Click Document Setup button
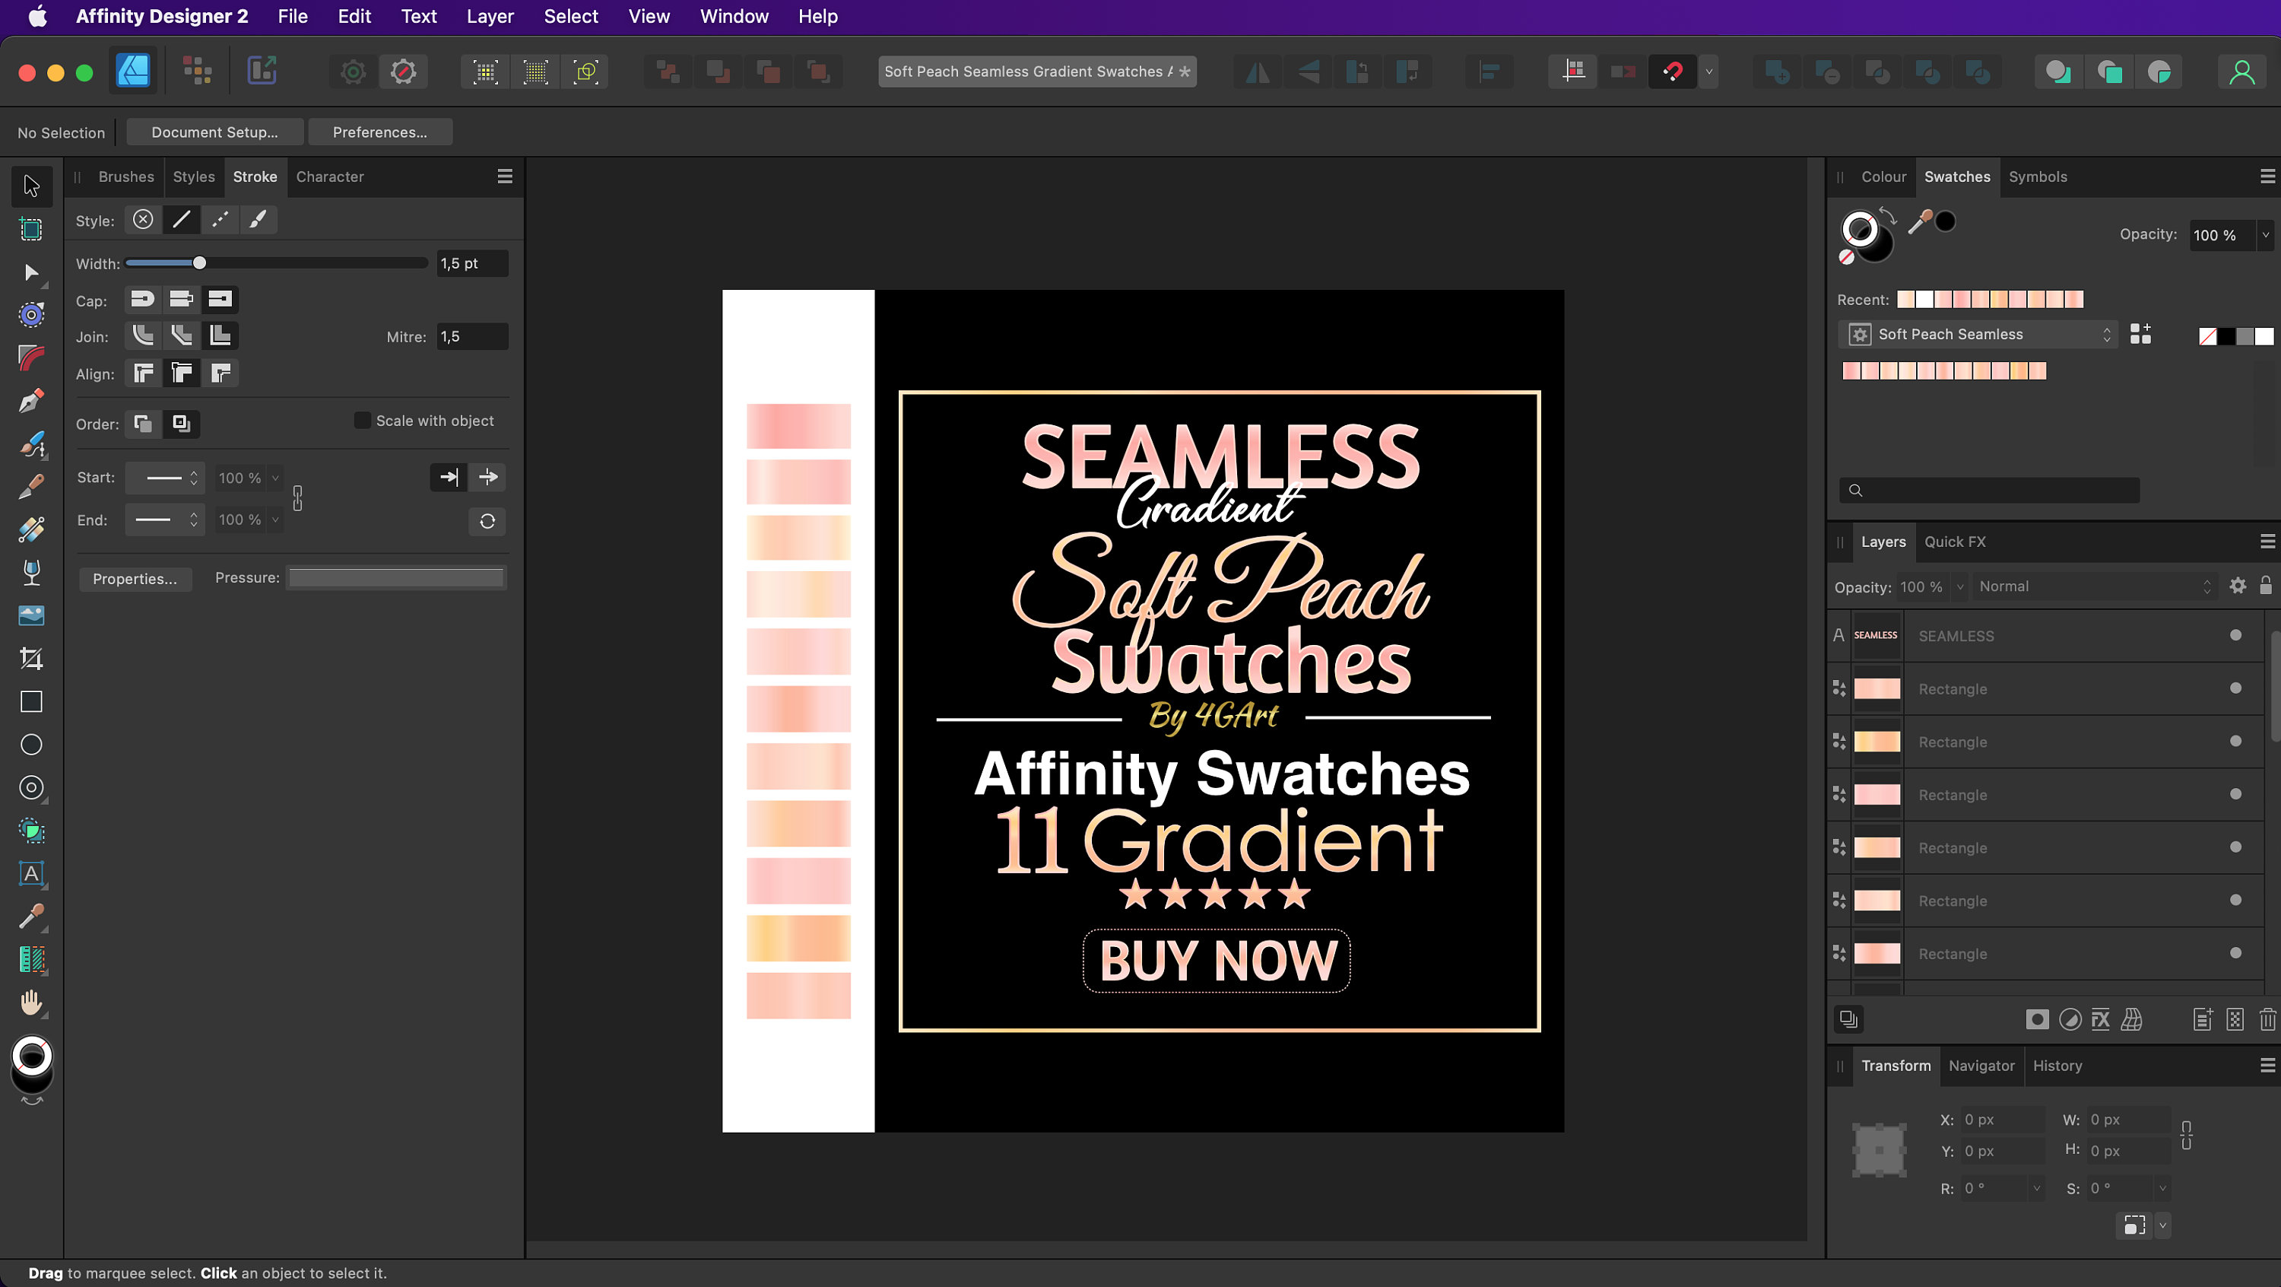Screen dimensions: 2281x1287 (x=214, y=132)
